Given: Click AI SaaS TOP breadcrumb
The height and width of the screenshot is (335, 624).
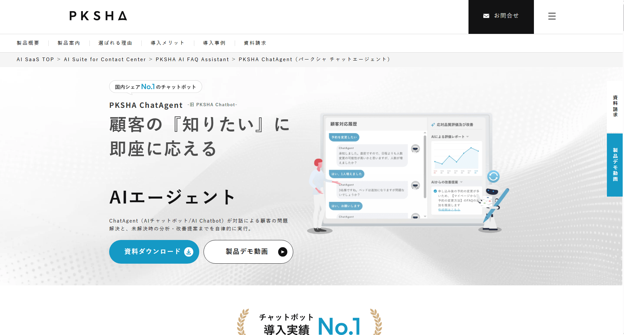Looking at the screenshot, I should 35,60.
